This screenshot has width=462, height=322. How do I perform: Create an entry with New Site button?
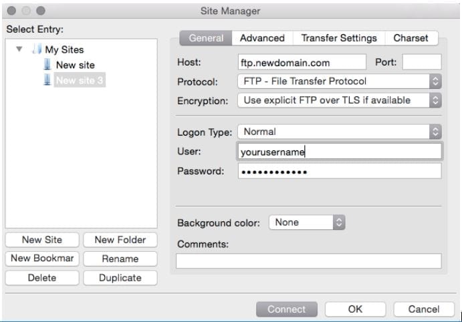(x=41, y=240)
